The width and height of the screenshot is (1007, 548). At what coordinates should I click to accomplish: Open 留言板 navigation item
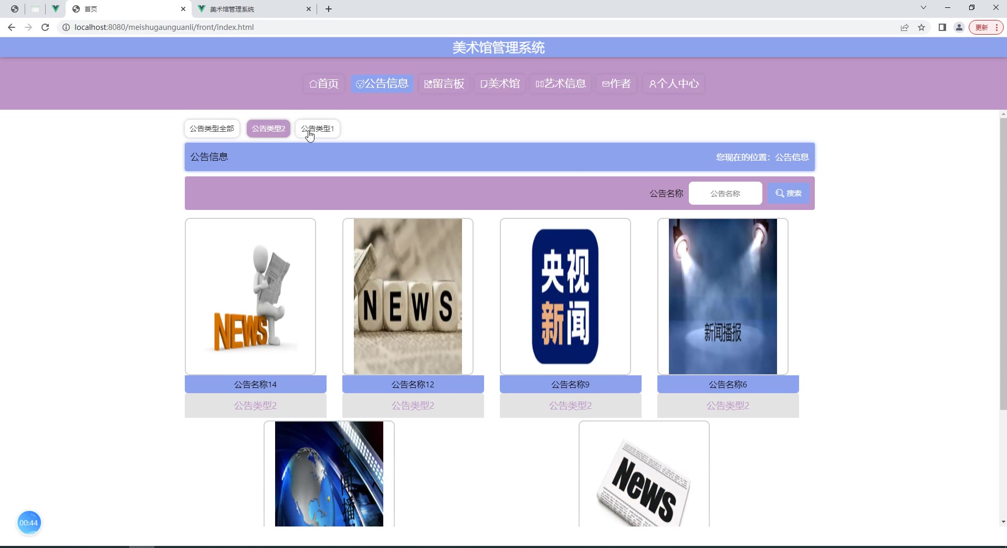444,83
